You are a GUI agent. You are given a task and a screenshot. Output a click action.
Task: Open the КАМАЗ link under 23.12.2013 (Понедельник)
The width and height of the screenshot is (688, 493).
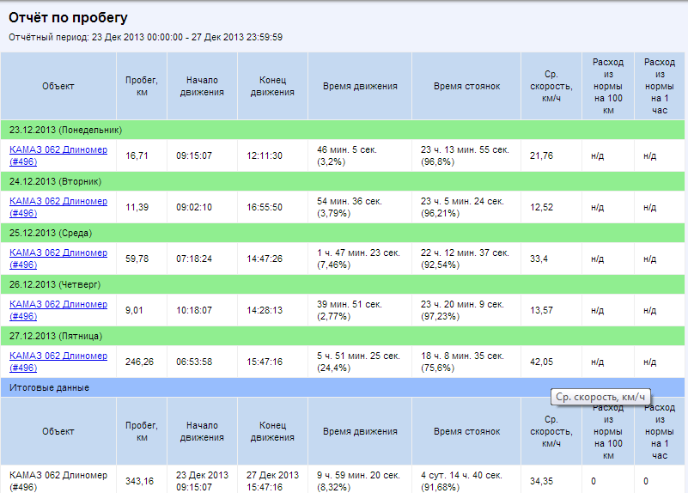click(x=58, y=155)
